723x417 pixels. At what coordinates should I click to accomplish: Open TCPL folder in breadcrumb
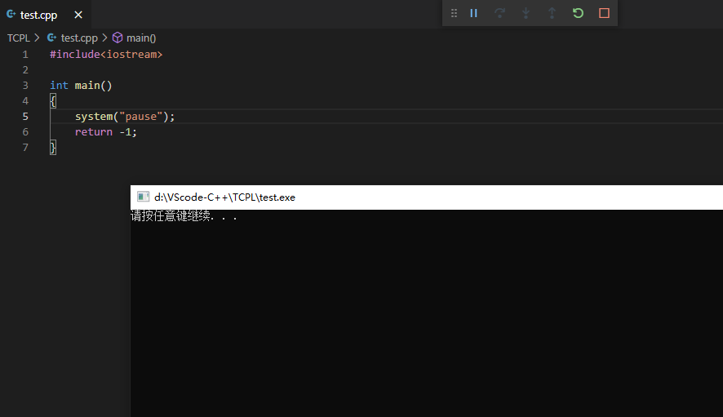(19, 38)
